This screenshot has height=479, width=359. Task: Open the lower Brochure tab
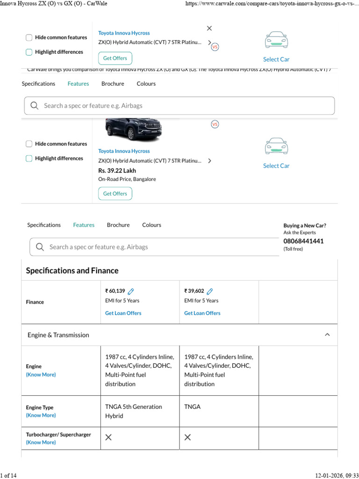[118, 225]
